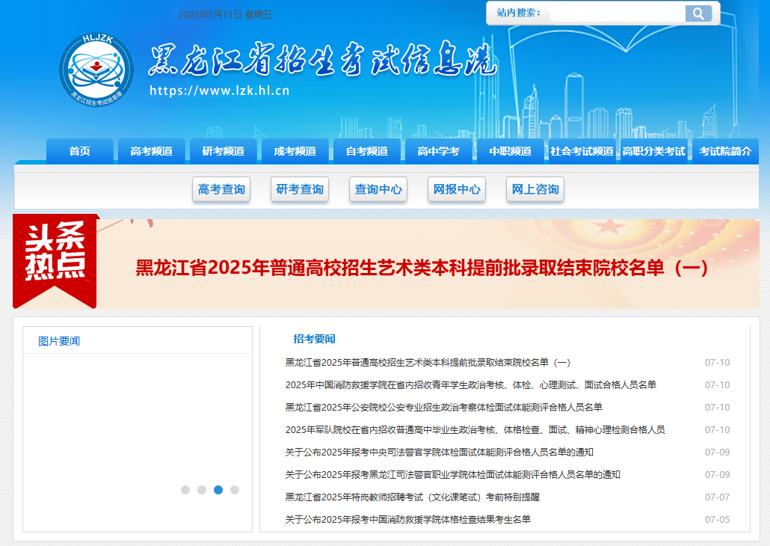Click the 网报中心 button
Viewport: 770px width, 546px height.
(457, 190)
